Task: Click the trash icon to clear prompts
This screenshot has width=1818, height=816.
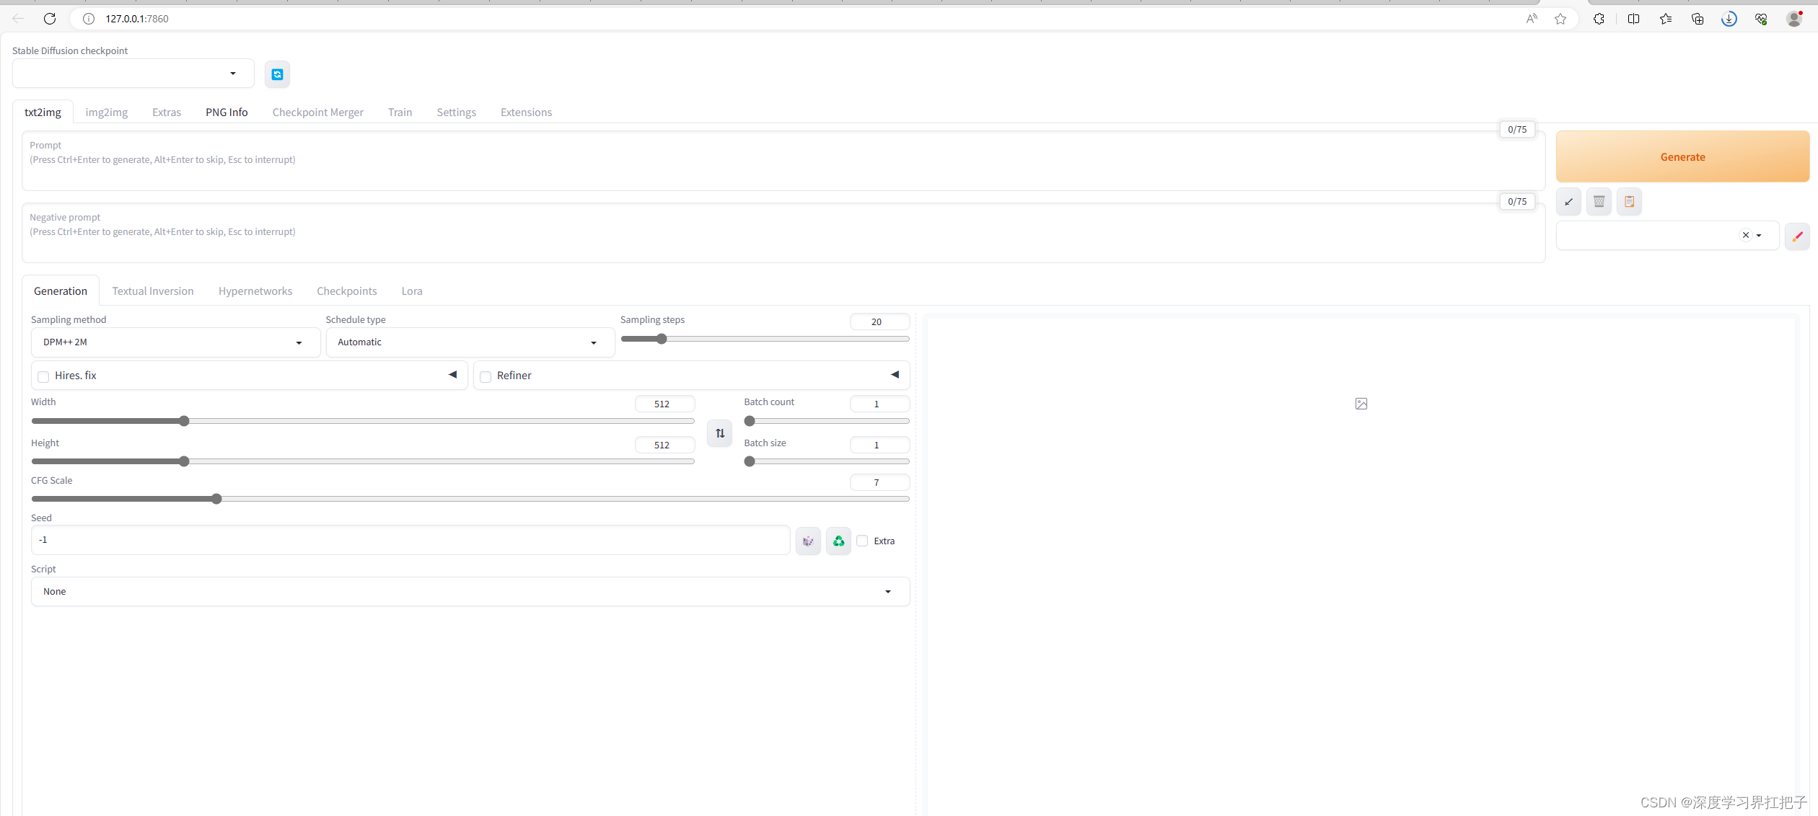Action: coord(1599,202)
